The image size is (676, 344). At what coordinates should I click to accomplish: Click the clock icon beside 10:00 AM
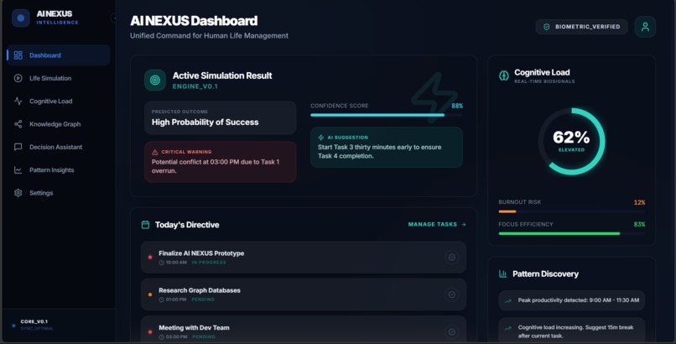[162, 263]
